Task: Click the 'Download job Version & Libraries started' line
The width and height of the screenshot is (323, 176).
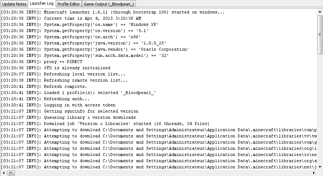Action: point(105,124)
